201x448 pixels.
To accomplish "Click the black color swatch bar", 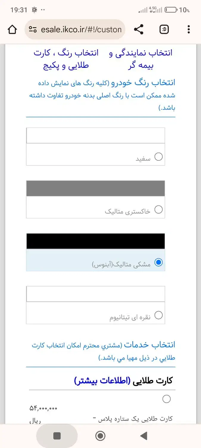I will pyautogui.click(x=95, y=241).
